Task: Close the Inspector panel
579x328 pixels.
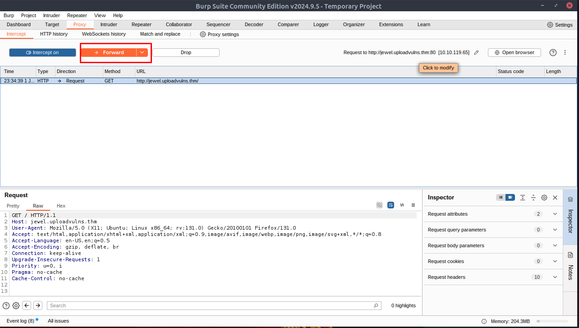Action: [x=555, y=198]
